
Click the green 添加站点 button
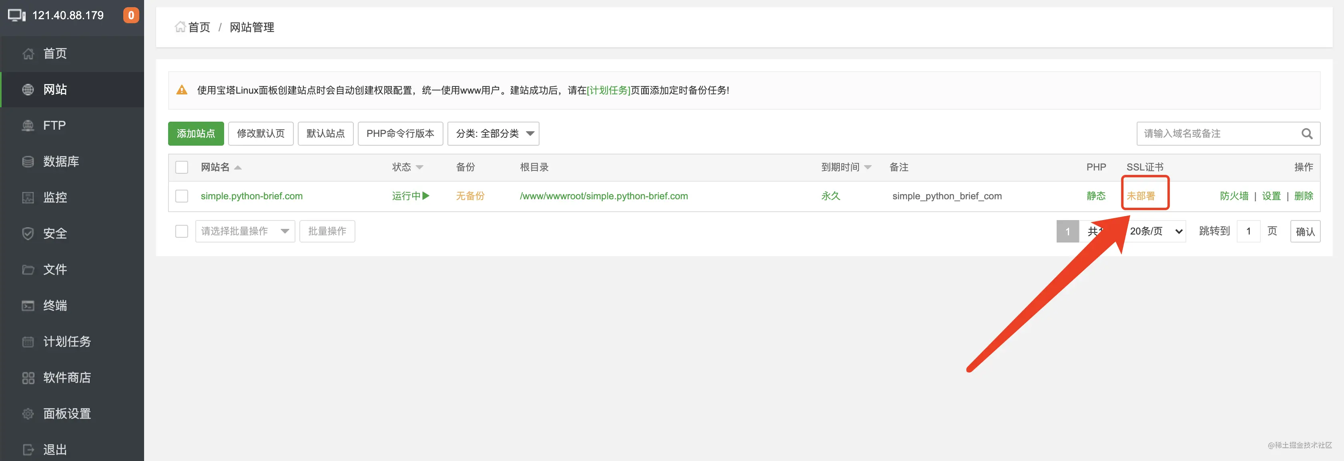196,134
